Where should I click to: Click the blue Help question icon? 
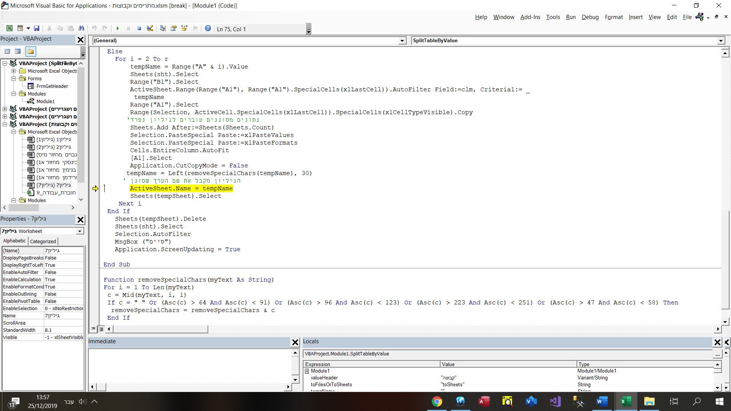pos(207,29)
